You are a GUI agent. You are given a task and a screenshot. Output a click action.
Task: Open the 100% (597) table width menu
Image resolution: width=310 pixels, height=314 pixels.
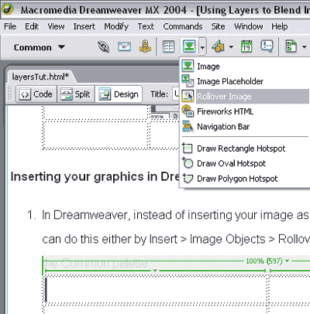tap(267, 261)
